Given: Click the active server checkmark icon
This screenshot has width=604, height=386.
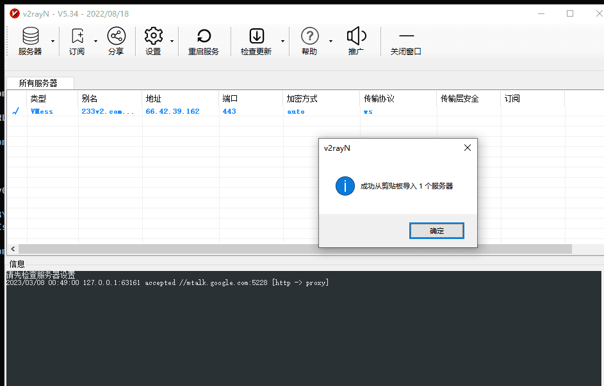Looking at the screenshot, I should coord(16,111).
